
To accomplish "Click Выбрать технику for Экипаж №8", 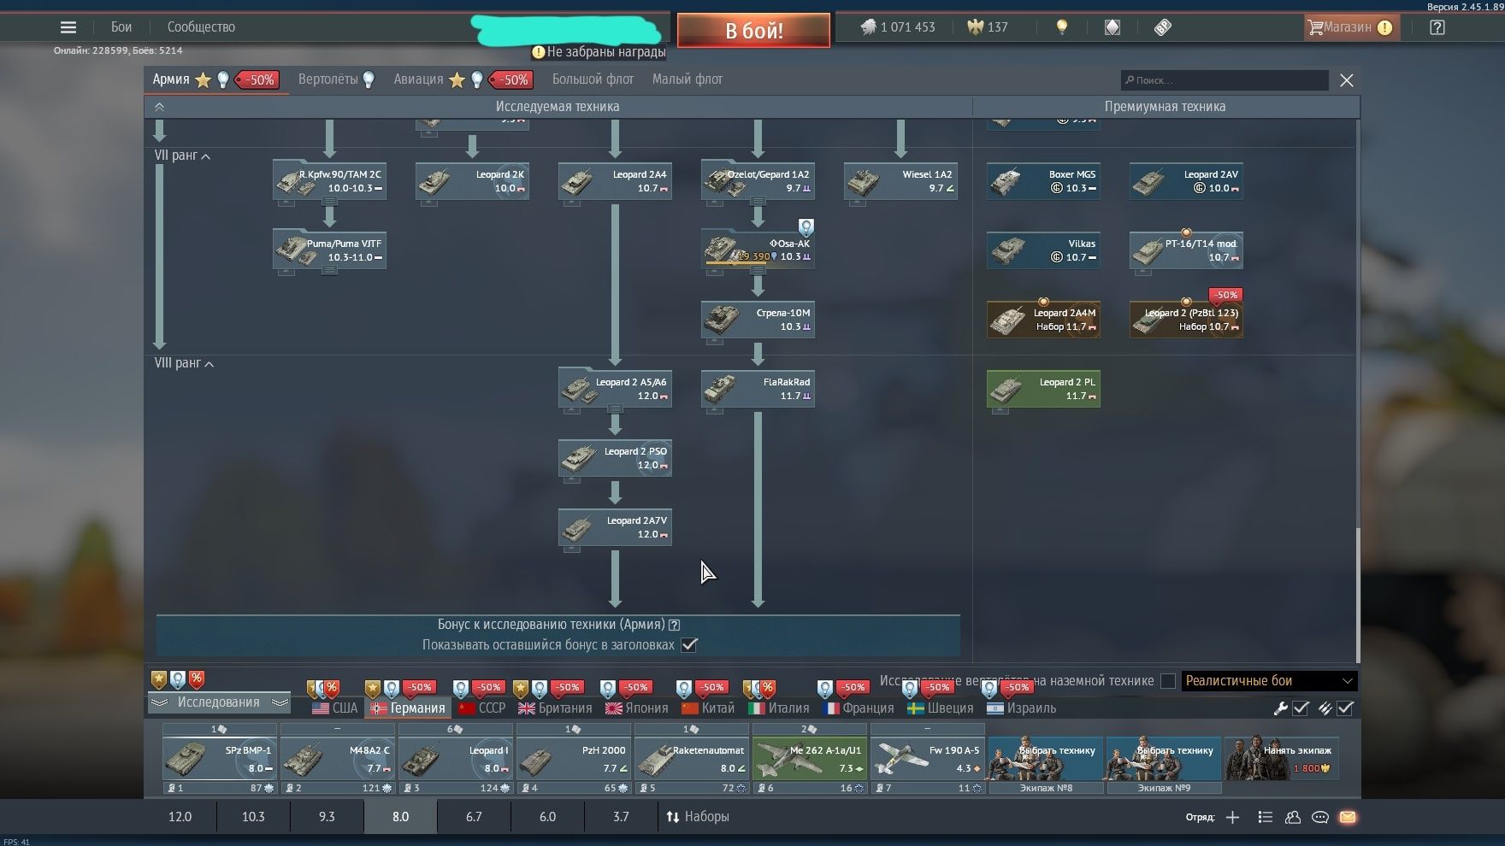I will pos(1046,759).
